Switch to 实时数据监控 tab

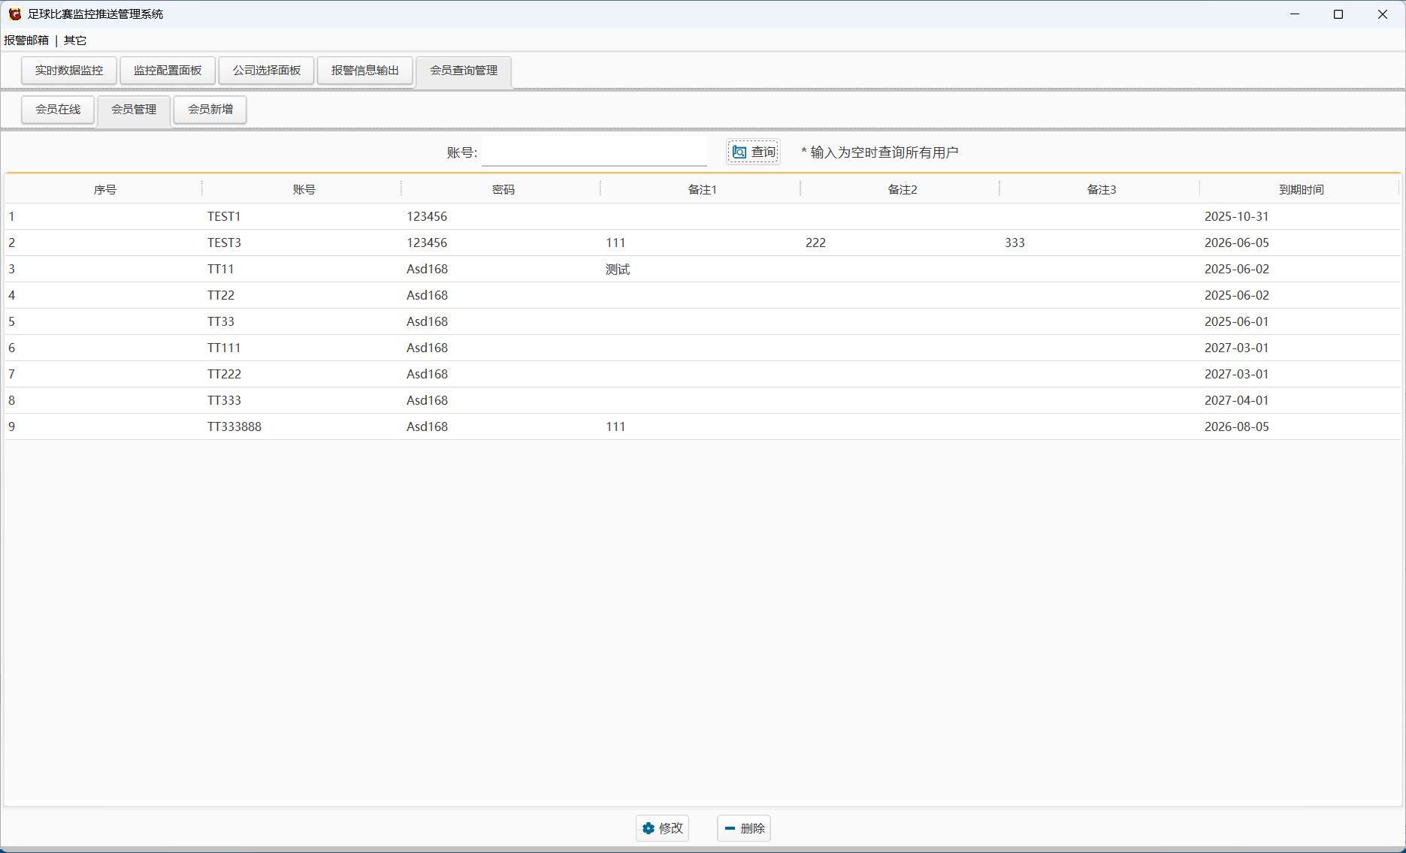69,71
